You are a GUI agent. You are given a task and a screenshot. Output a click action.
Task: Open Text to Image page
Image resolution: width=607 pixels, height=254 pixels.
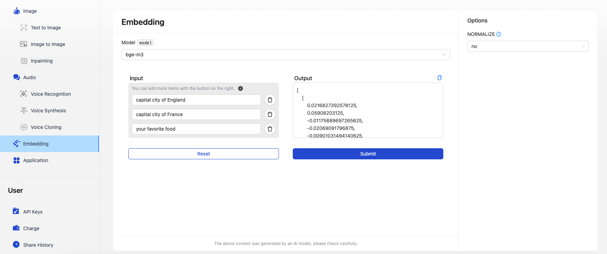point(46,28)
